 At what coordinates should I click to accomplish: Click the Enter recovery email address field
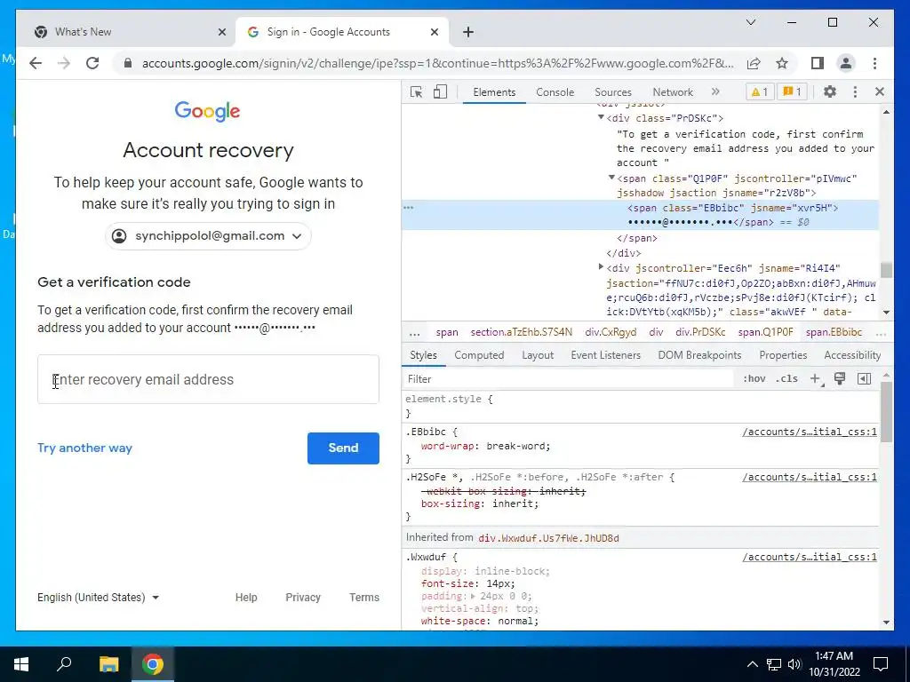208,379
